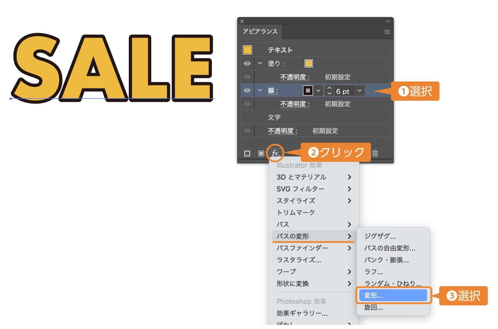The image size is (498, 329).
Task: Toggle visibility of bottom 不透明度 row
Action: (x=247, y=131)
